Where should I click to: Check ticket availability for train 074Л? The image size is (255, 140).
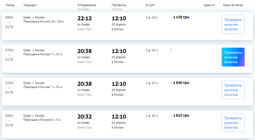click(233, 90)
